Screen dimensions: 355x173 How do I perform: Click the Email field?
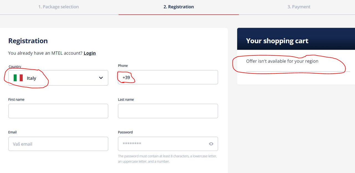(x=58, y=144)
